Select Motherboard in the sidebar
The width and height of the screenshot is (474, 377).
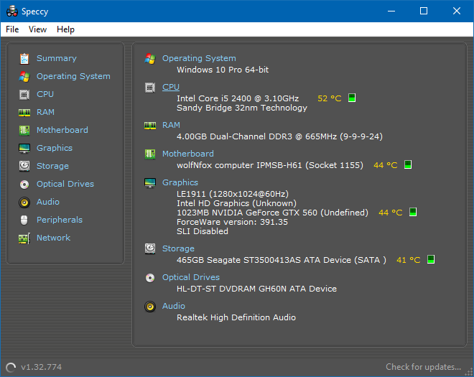[62, 130]
